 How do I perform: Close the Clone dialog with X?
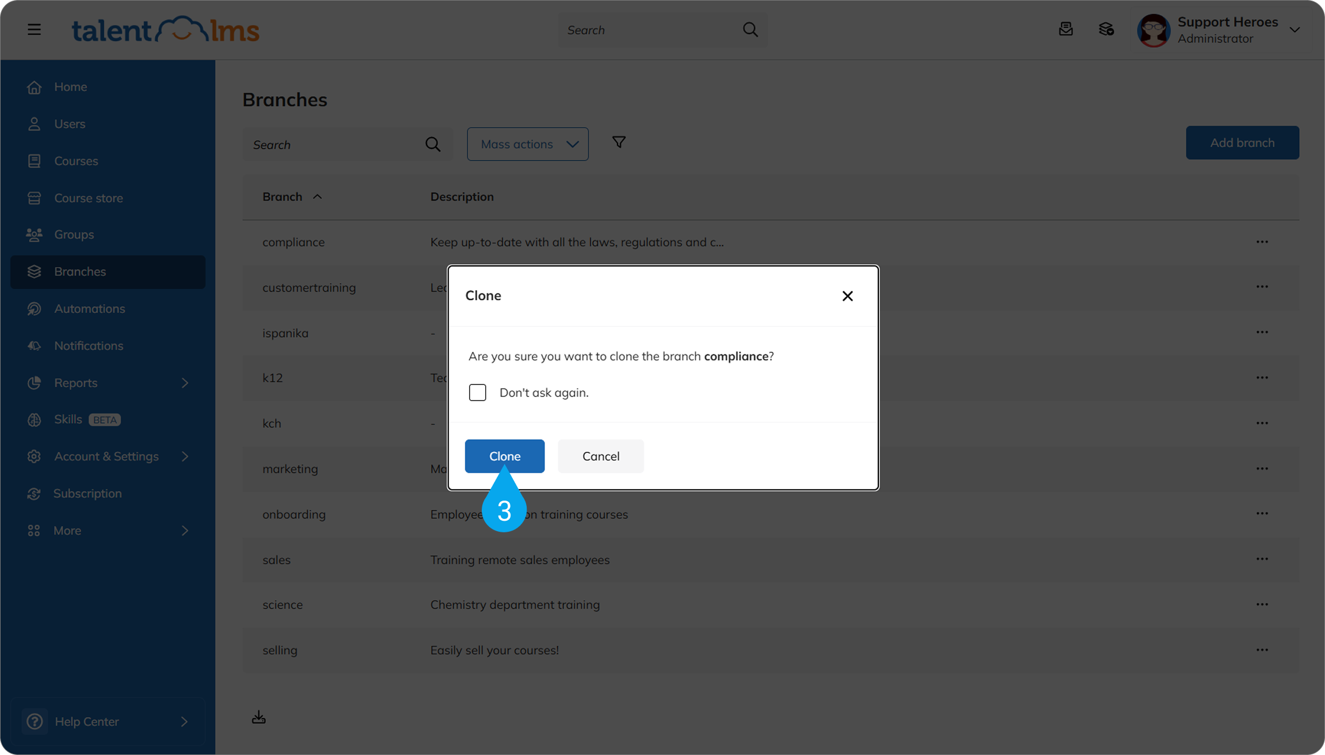(847, 296)
